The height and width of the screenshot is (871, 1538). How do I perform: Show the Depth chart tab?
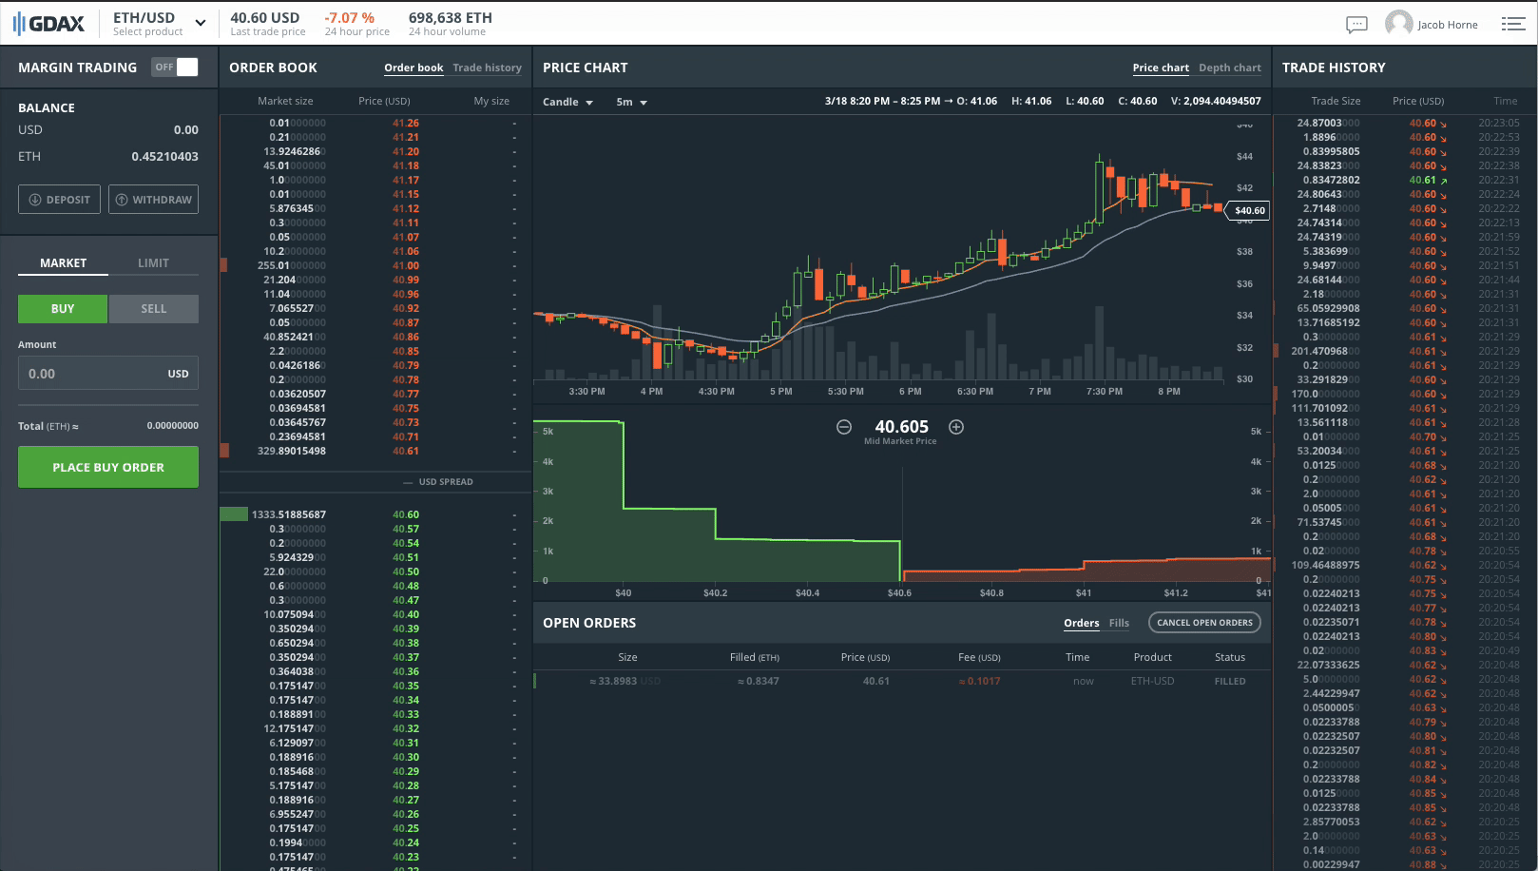point(1230,68)
